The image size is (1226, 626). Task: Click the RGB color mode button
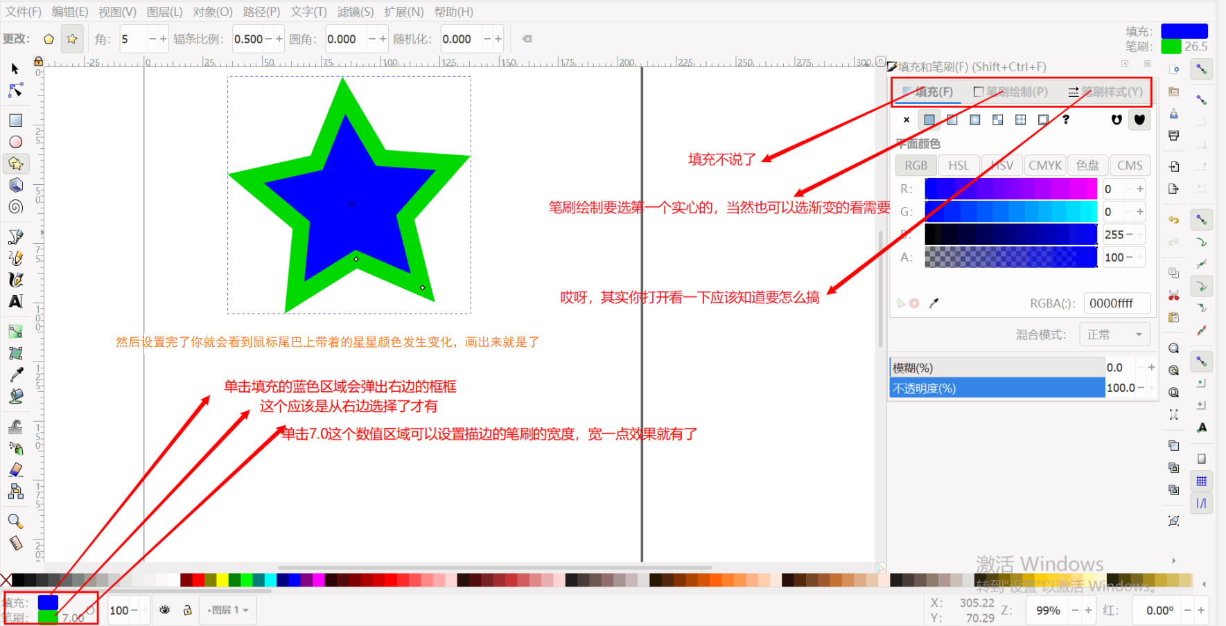click(915, 165)
